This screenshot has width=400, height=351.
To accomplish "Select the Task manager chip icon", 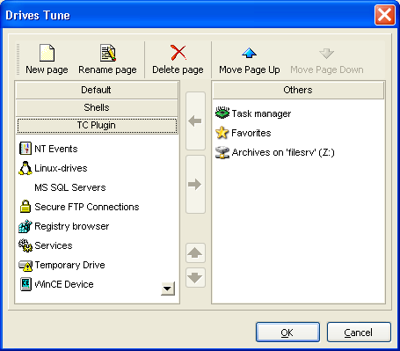I will pyautogui.click(x=222, y=113).
